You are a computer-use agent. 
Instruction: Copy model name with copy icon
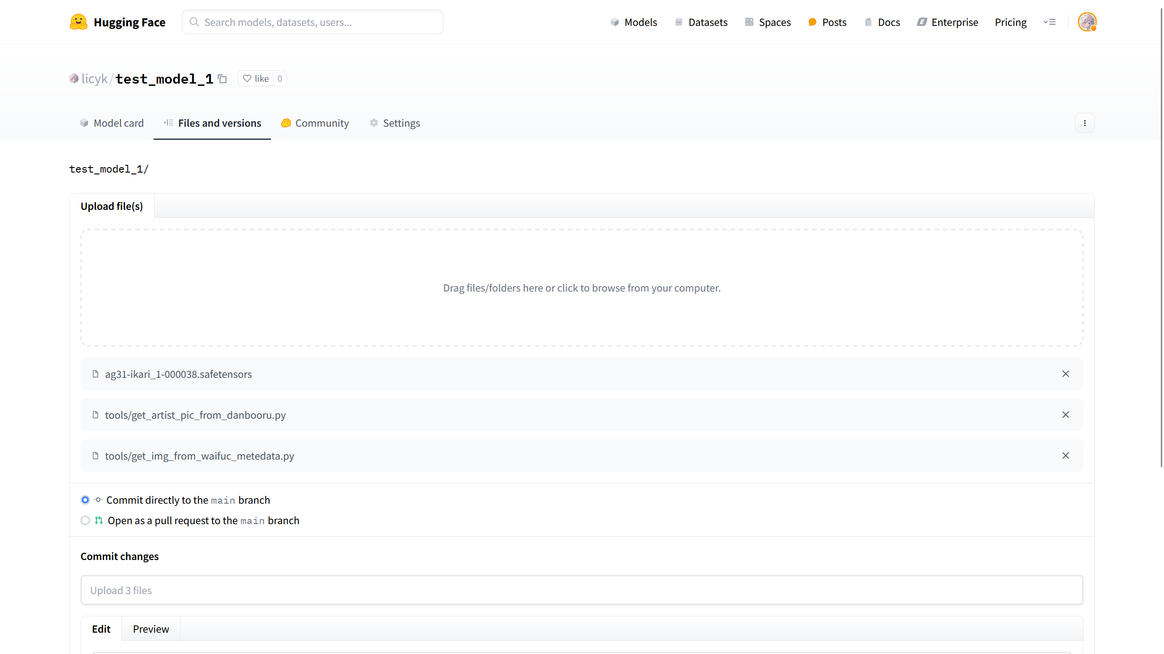coord(222,79)
